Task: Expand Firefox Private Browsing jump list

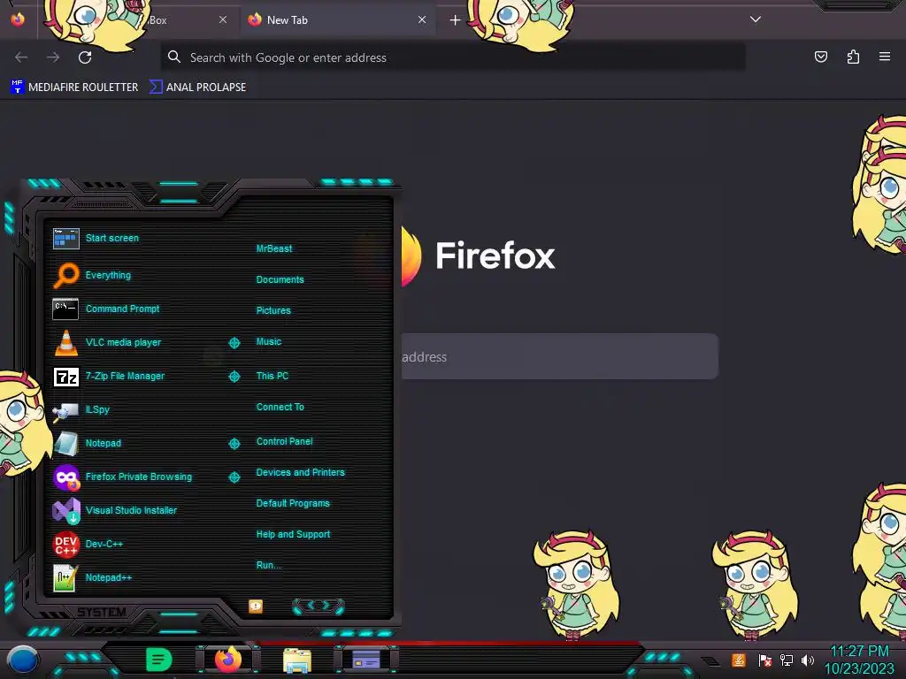Action: click(x=234, y=477)
